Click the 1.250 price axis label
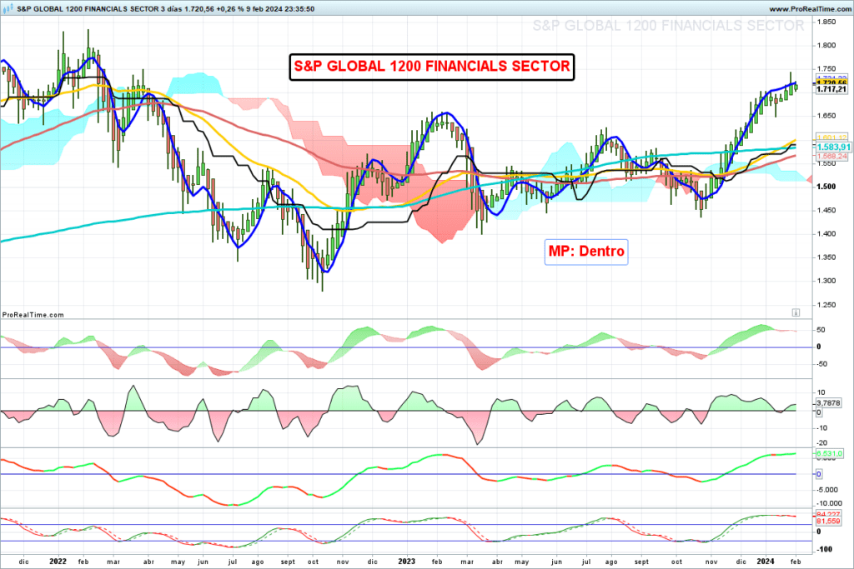Screen dimensions: 854x569 (826, 305)
